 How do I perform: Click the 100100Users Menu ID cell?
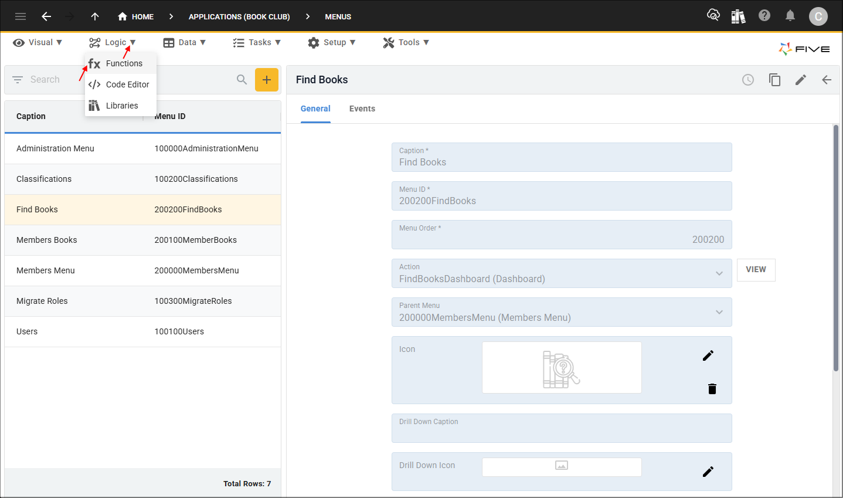click(x=179, y=331)
